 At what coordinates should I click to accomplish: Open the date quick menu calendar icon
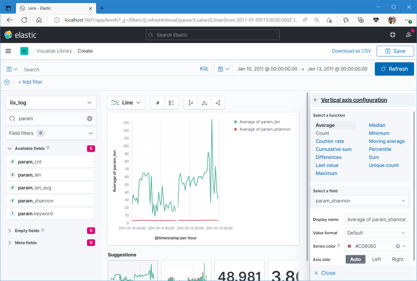(224, 69)
